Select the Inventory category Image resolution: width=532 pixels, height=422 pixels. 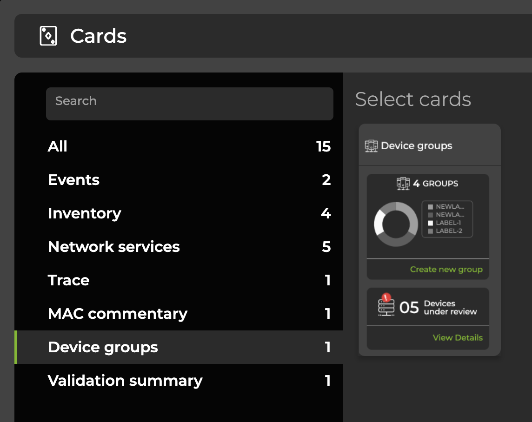(x=84, y=213)
